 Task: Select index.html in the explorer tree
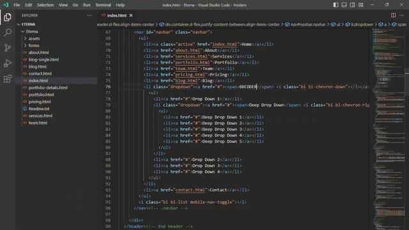click(38, 80)
